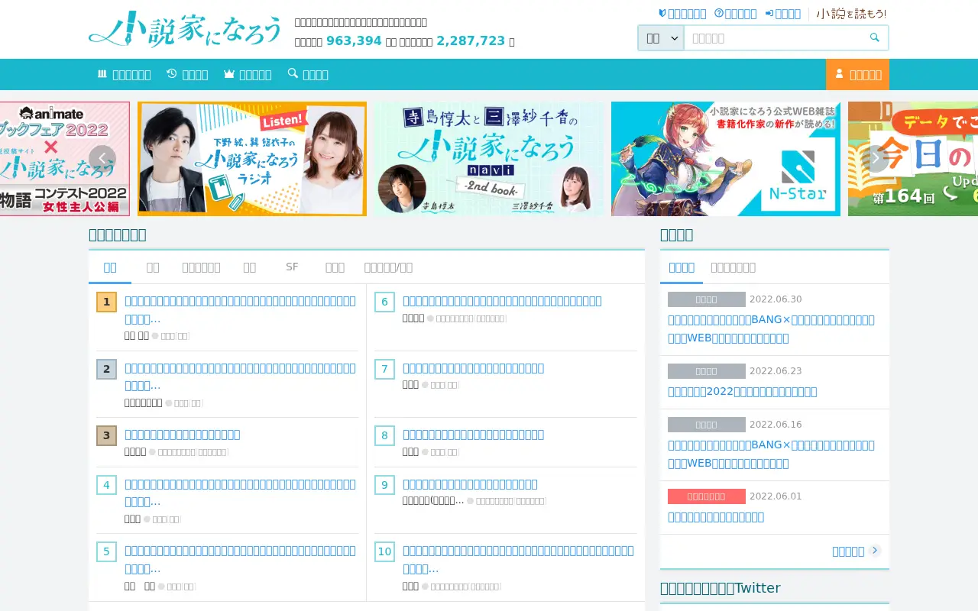
Task: Open the 小説を読もう! logo link
Action: point(851,13)
